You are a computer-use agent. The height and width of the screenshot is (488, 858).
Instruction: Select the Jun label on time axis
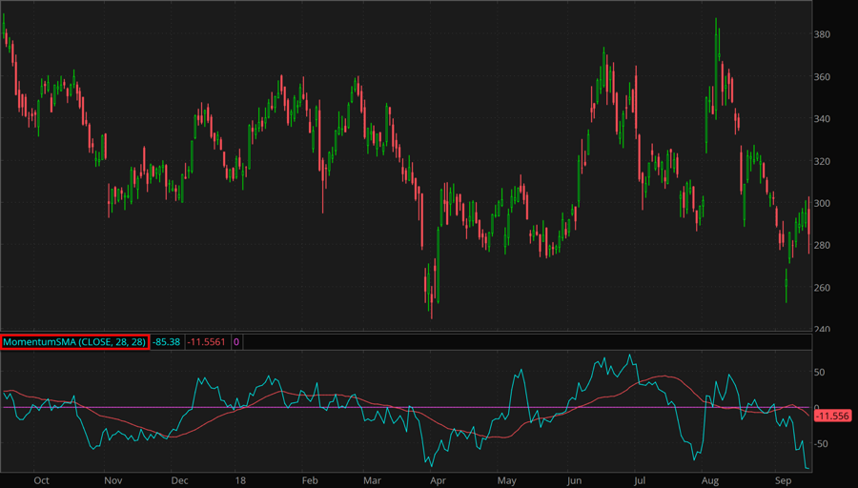tap(574, 480)
